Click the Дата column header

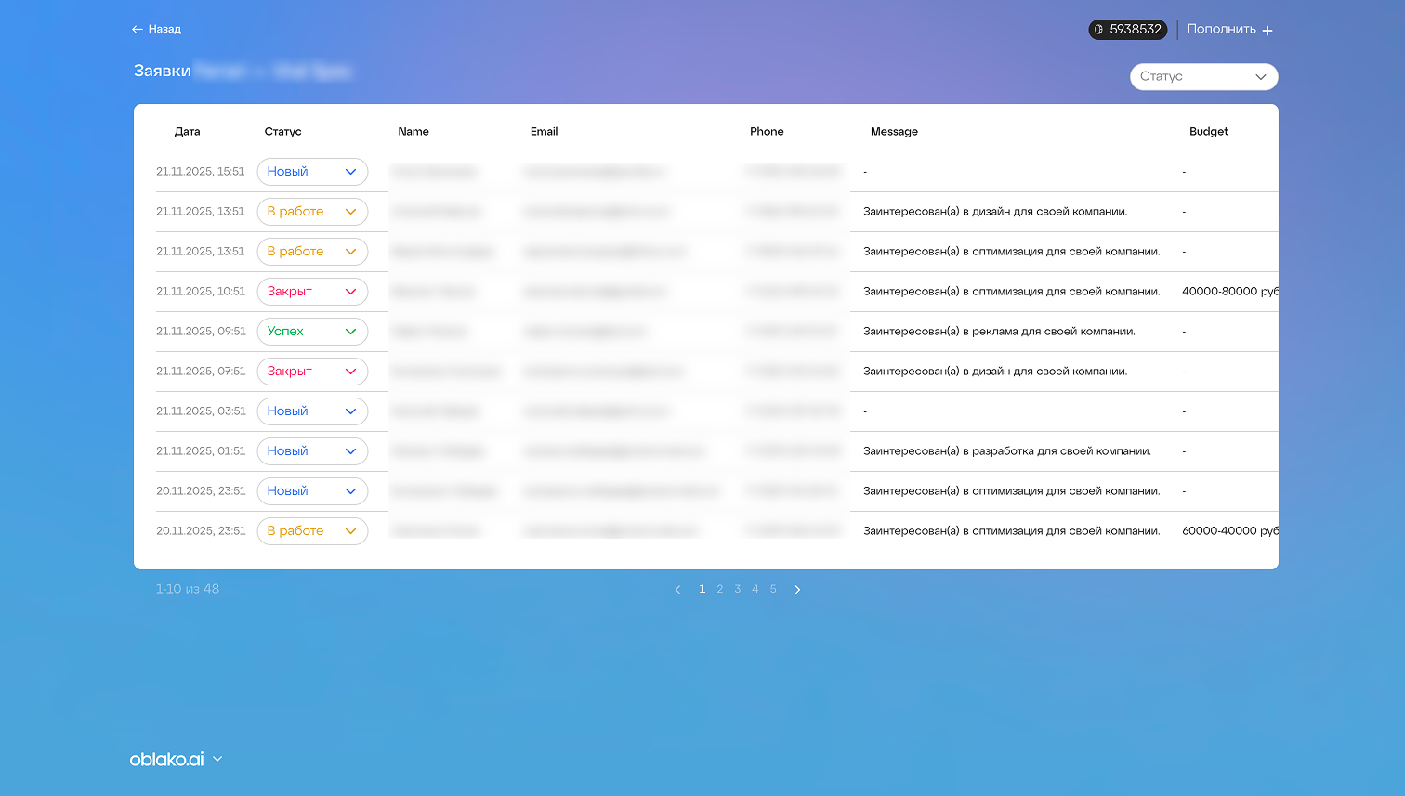pyautogui.click(x=187, y=132)
